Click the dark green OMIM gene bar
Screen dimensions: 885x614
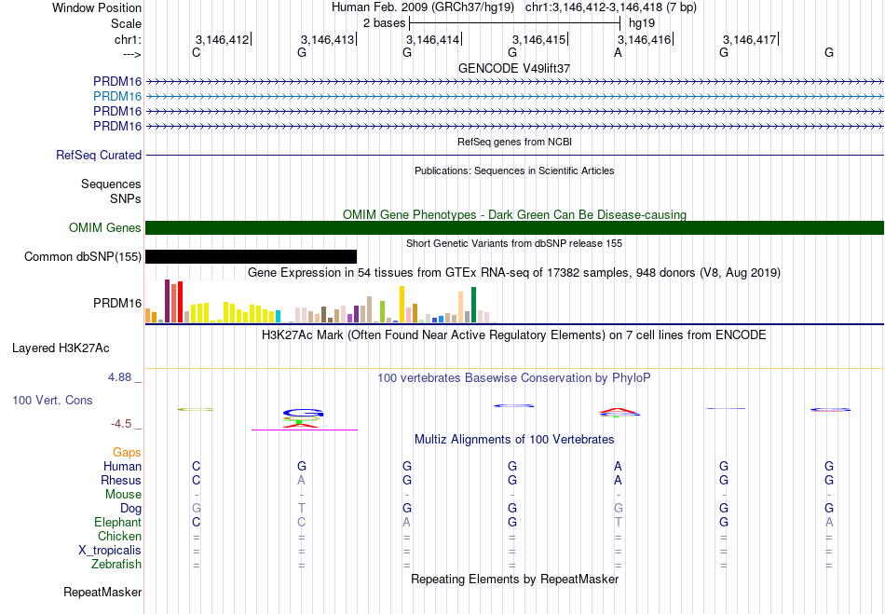(514, 228)
